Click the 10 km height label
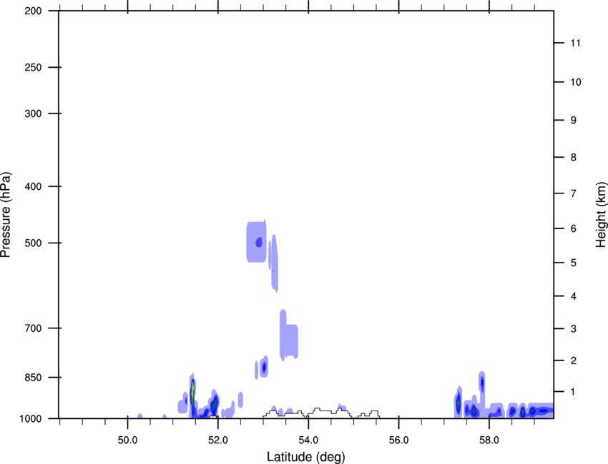Image resolution: width=608 pixels, height=464 pixels. pos(575,82)
